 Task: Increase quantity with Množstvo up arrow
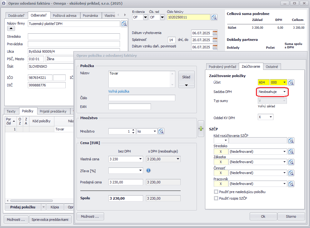click(x=133, y=130)
